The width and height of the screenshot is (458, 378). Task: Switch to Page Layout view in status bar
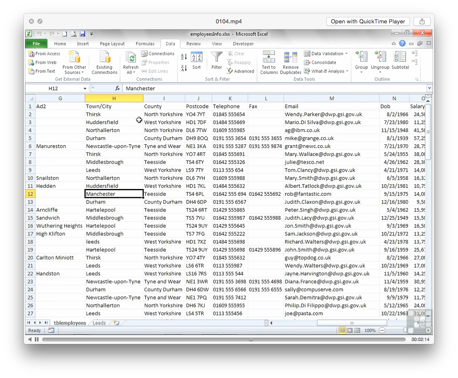350,330
